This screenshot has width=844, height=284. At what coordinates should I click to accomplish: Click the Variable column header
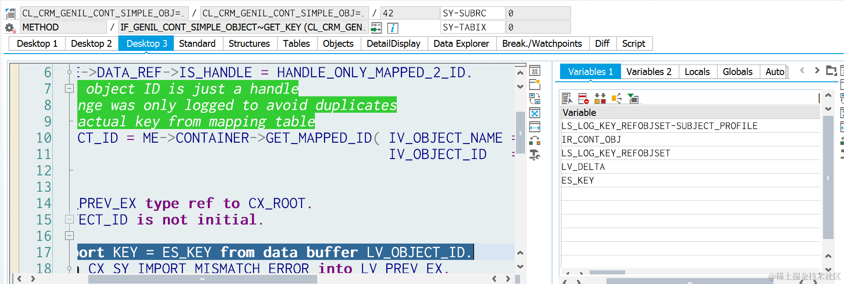pos(690,112)
